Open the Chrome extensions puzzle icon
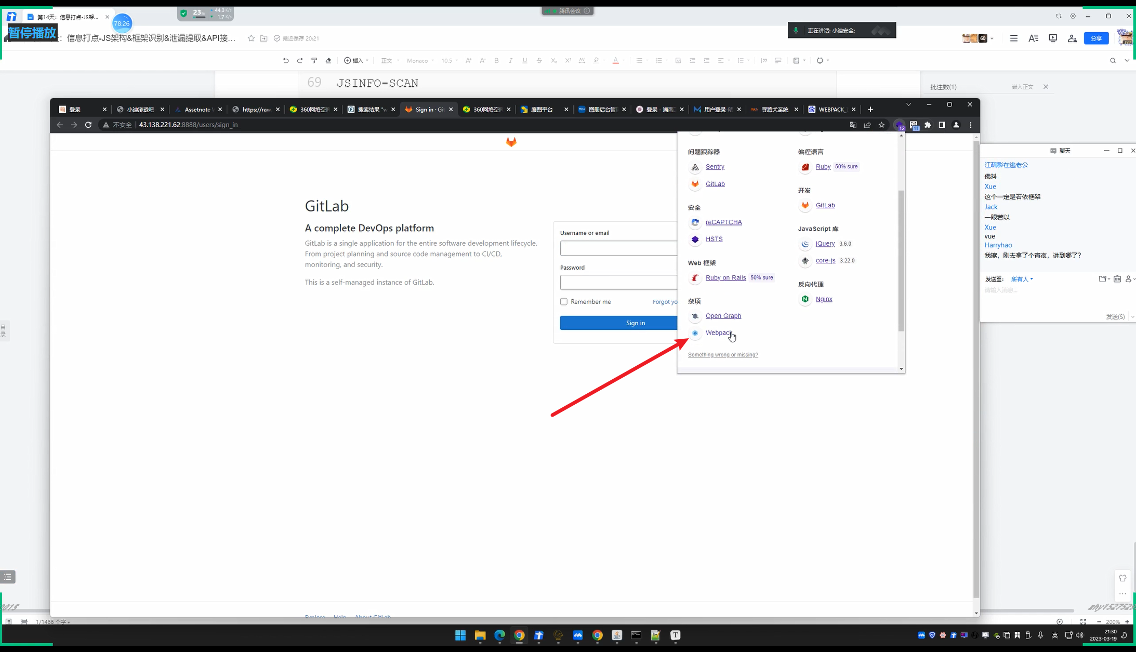 pos(928,125)
